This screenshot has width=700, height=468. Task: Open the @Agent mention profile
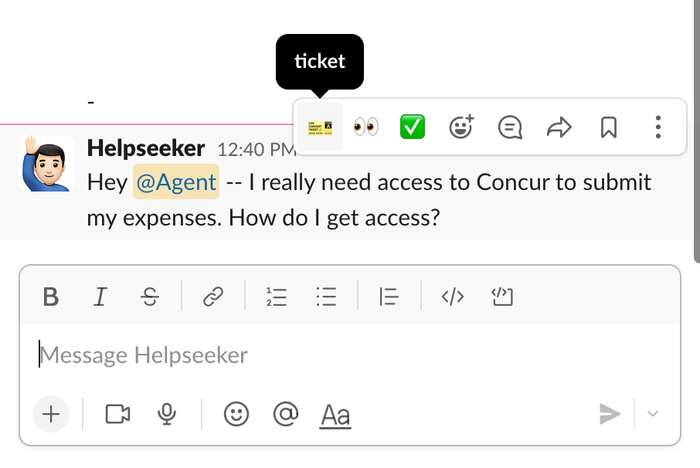click(175, 181)
